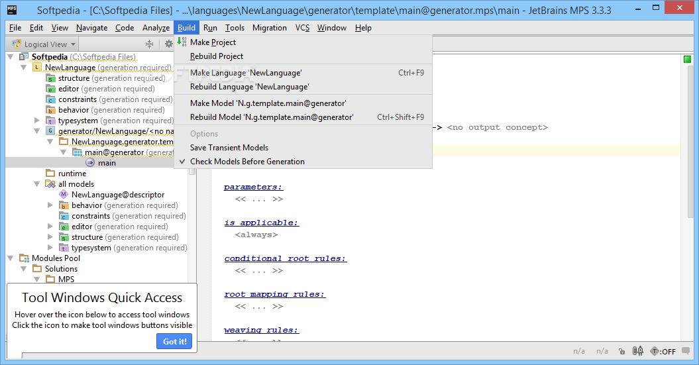Click the main@generator model grid icon
The width and height of the screenshot is (699, 365).
[x=77, y=152]
